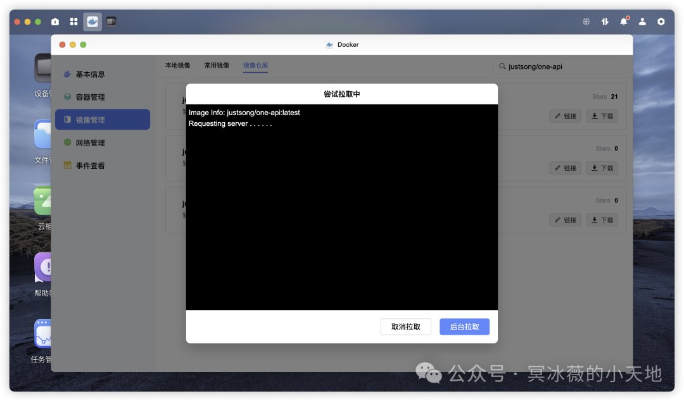The image size is (684, 401).
Task: Open the user account icon
Action: click(x=643, y=22)
